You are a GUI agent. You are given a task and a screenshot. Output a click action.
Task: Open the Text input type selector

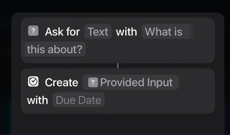(98, 32)
